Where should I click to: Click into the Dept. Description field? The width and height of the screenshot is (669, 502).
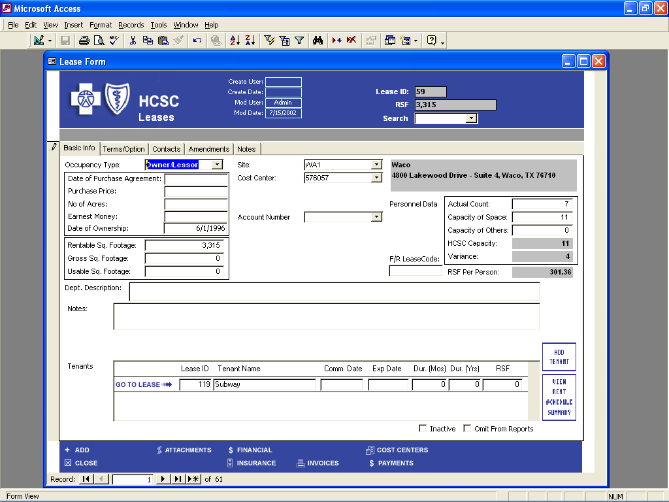(334, 292)
